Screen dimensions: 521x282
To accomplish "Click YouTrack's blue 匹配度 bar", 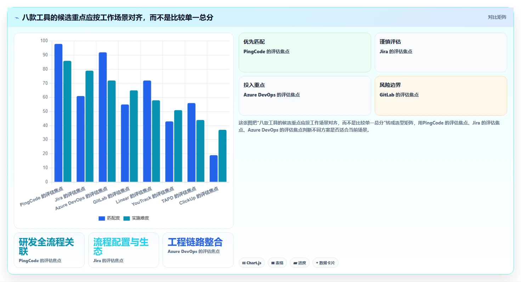I will tap(169, 152).
